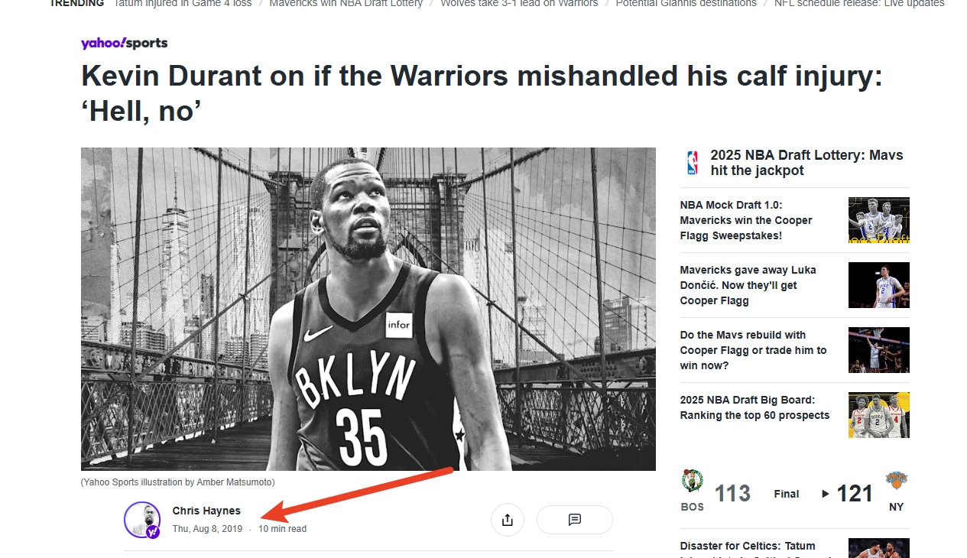
Task: Click the New York Knicks team logo
Action: click(x=896, y=481)
